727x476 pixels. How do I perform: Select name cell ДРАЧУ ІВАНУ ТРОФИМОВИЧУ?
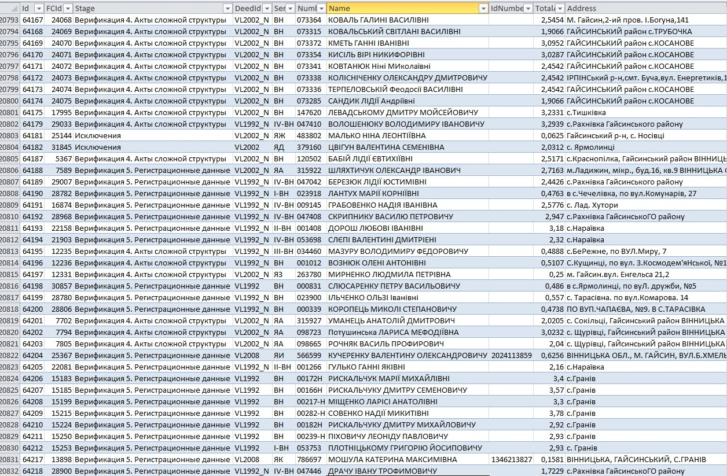(x=408, y=471)
